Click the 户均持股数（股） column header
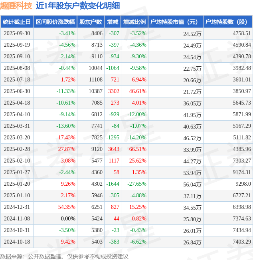Viewport: 253px width, 260px height. pyautogui.click(x=227, y=22)
